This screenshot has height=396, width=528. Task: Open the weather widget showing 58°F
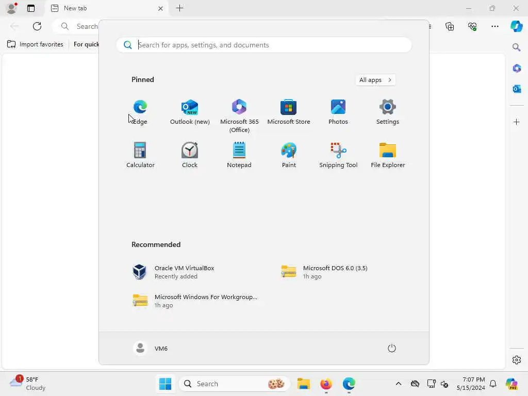click(27, 383)
